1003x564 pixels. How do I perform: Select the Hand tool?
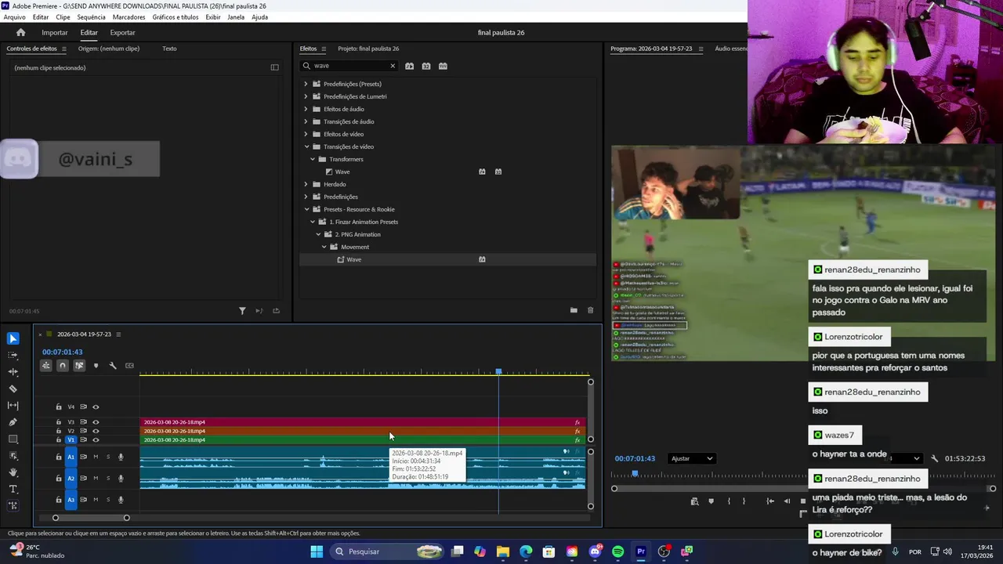click(x=13, y=472)
